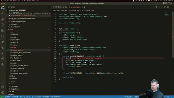Click create_task function breadcrumb

click(89, 10)
